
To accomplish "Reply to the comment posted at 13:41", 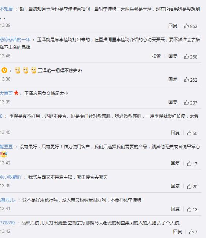I will pyautogui.click(x=175, y=209).
